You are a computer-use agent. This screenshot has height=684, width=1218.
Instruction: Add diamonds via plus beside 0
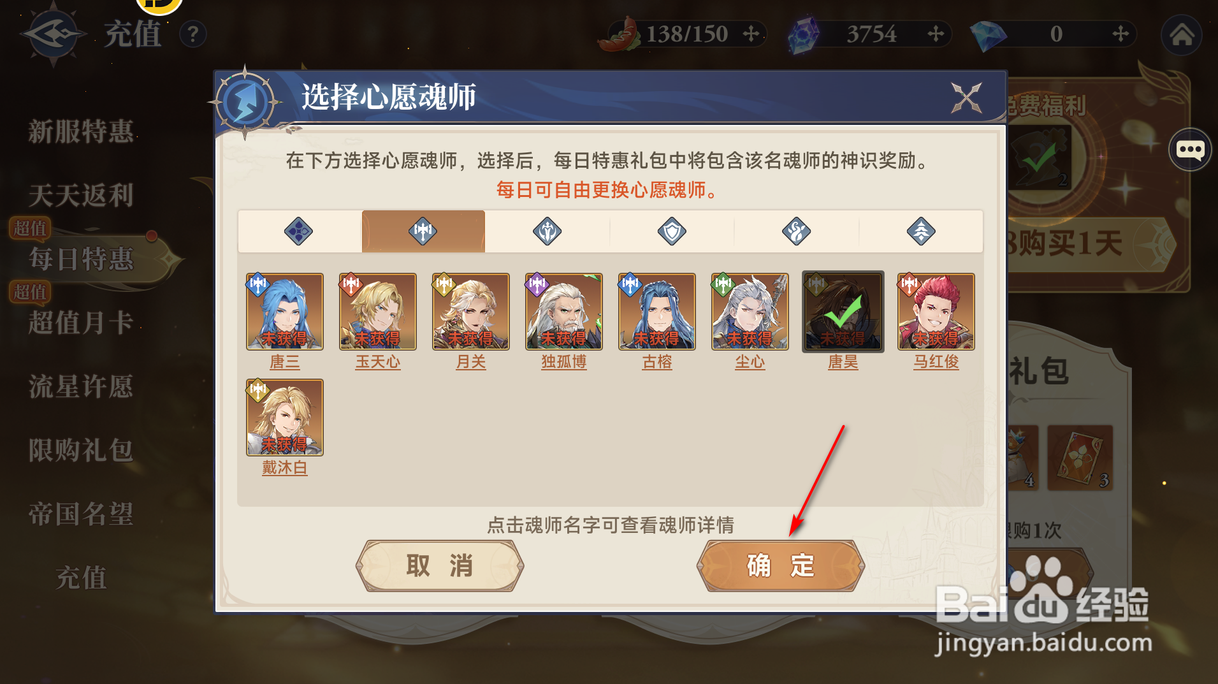(1120, 33)
